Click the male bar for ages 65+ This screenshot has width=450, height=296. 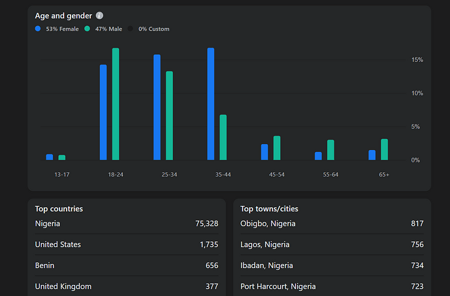tap(385, 149)
